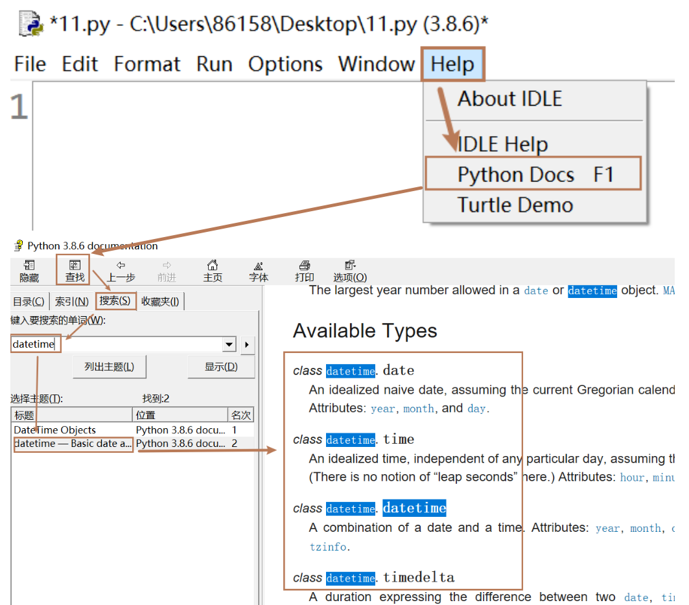This screenshot has width=689, height=605.
Task: Switch to the 收藏夹(I) favorites tab
Action: point(160,302)
